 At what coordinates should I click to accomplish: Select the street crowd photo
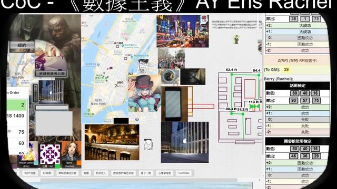click(171, 58)
